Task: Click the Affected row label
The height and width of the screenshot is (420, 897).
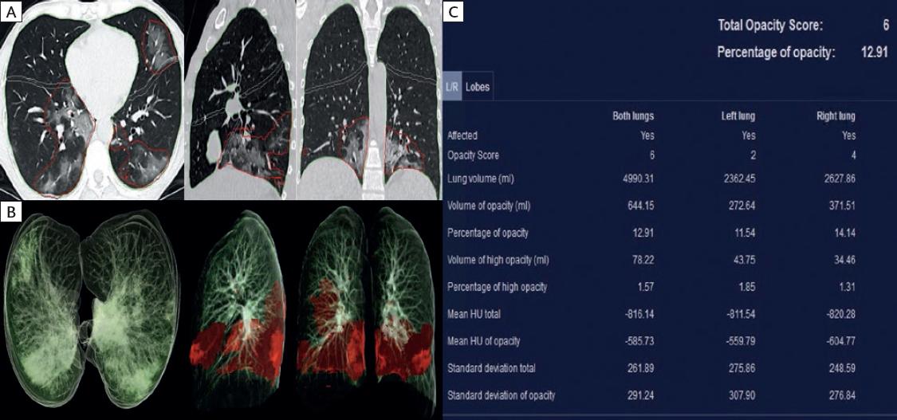Action: coord(463,135)
